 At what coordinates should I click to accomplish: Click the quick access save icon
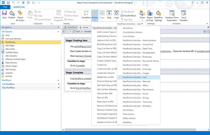[x=8, y=2]
